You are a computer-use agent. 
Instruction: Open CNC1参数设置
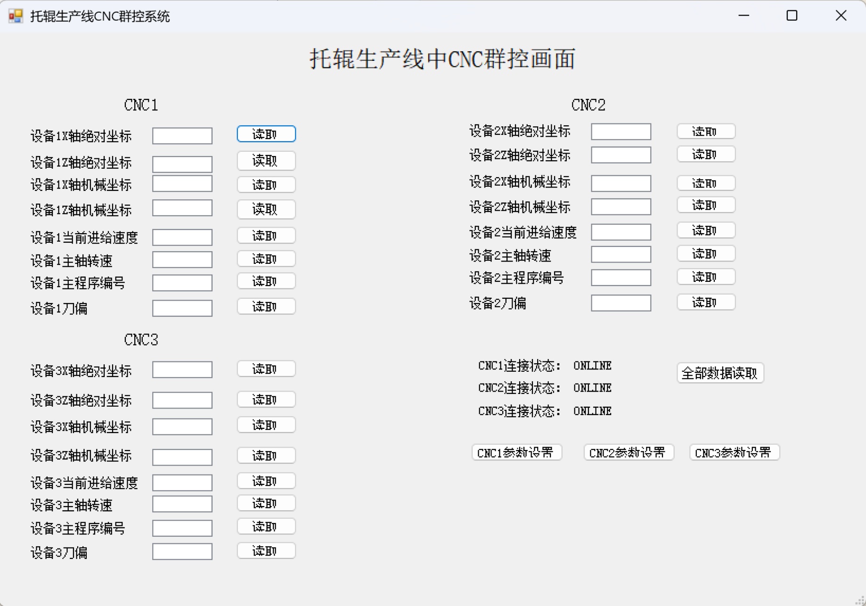516,452
